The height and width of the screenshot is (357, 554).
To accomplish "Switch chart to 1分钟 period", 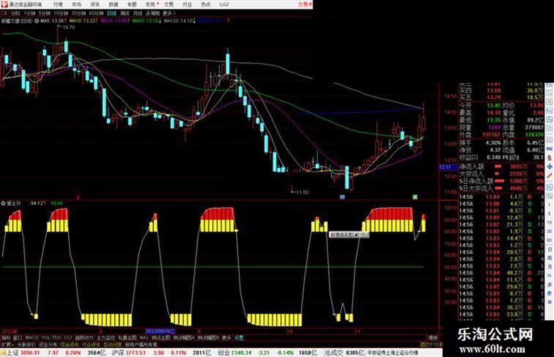I will [29, 13].
